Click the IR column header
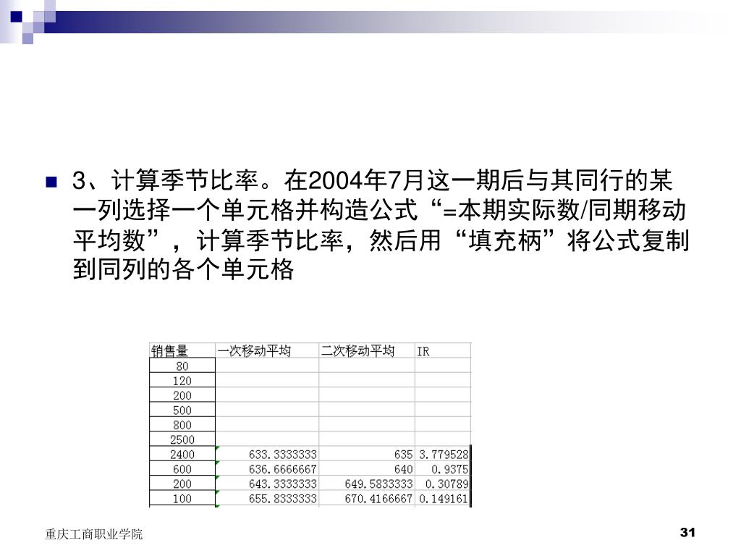The image size is (741, 556). click(x=443, y=351)
